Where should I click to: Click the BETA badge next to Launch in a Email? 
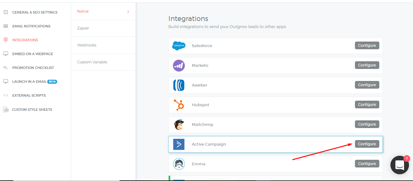tap(52, 82)
